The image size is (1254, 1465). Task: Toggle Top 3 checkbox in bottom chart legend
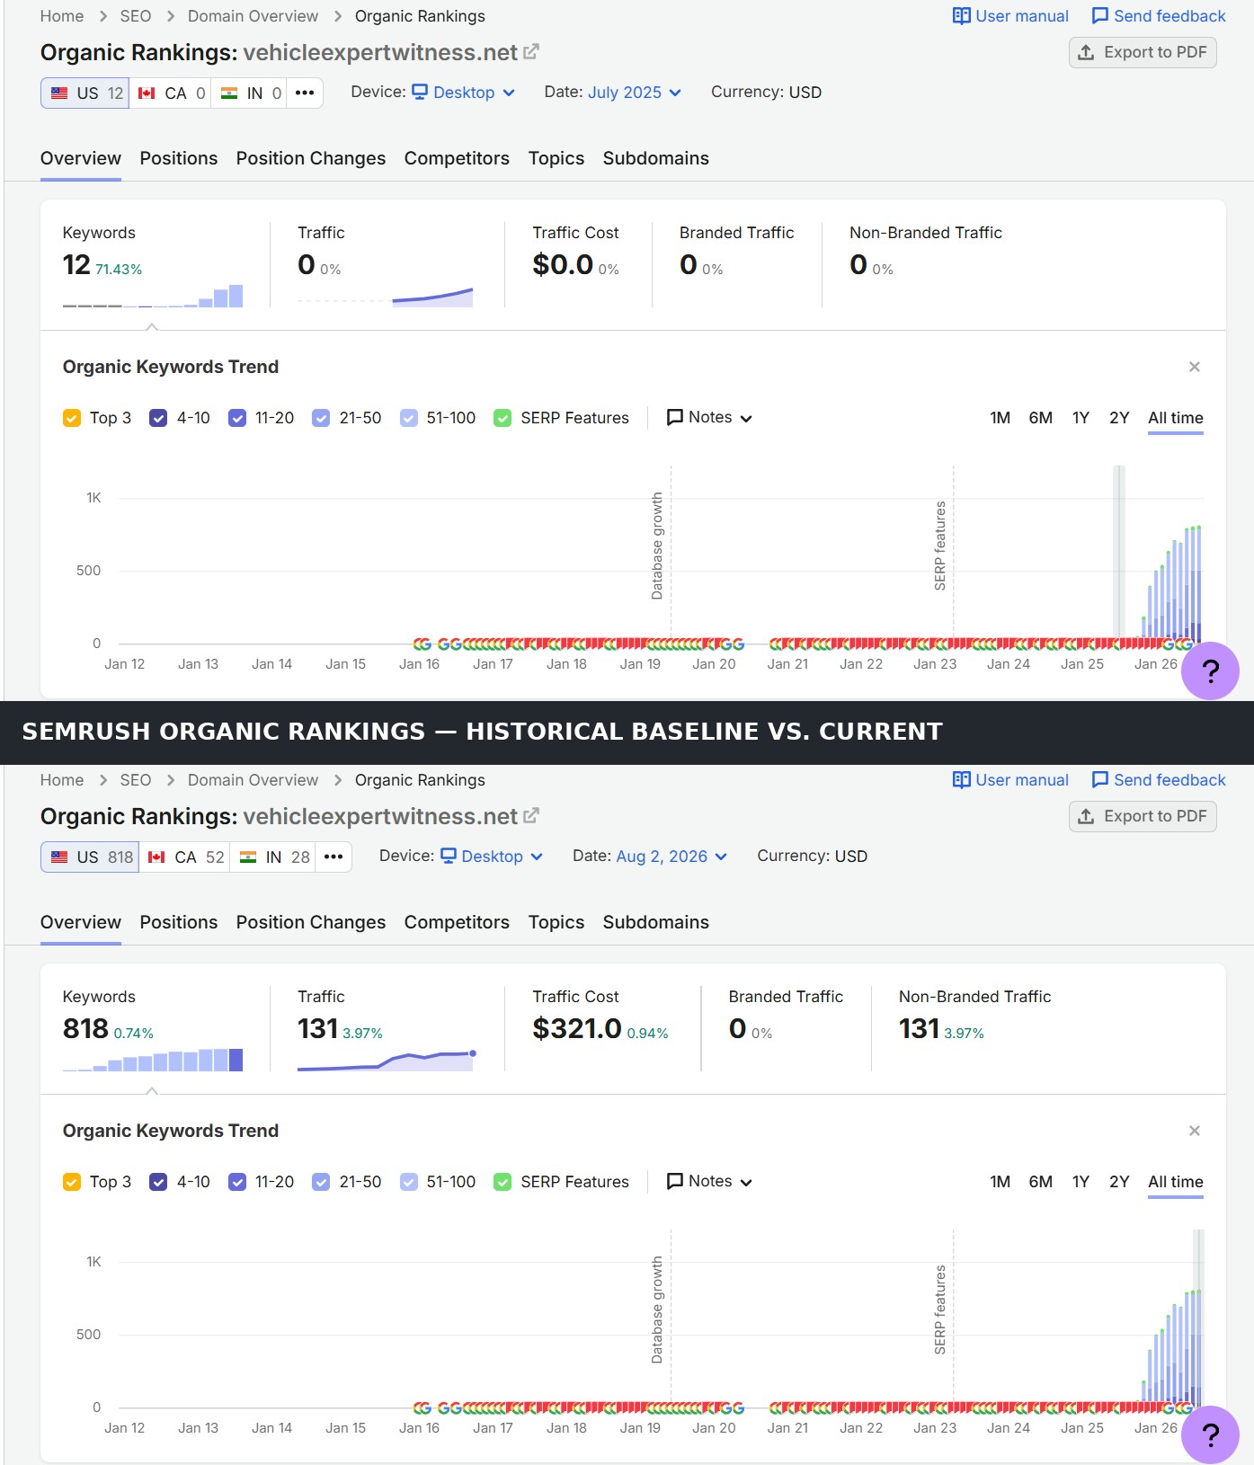72,1182
